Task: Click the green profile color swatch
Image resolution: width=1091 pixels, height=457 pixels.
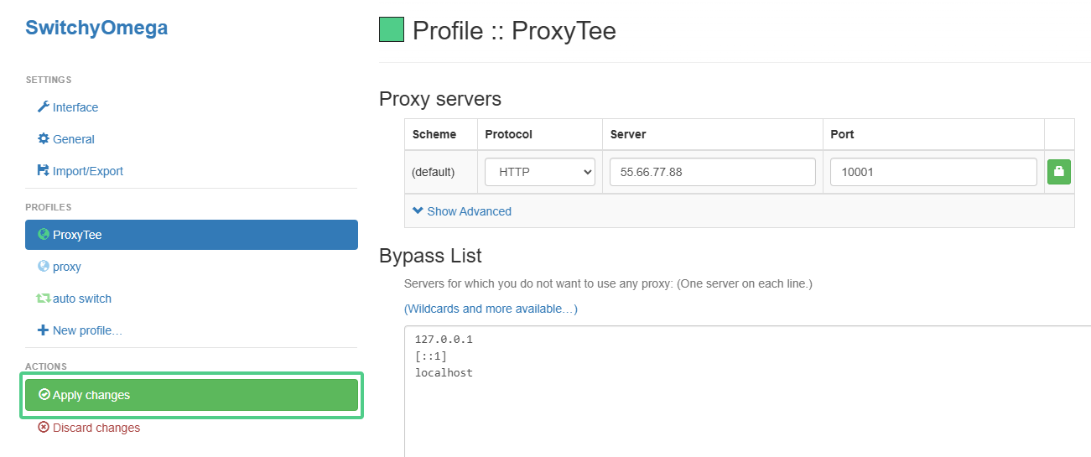Action: coord(392,30)
